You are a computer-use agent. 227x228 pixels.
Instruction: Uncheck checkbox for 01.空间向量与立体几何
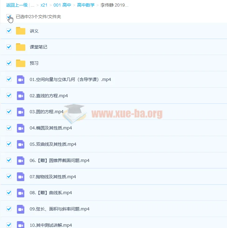coord(9,79)
